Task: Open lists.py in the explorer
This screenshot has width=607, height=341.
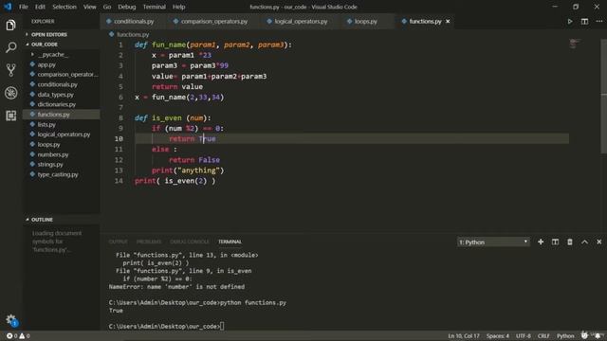Action: 46,124
